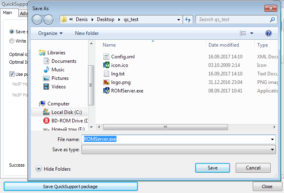This screenshot has height=193, width=284.
Task: Open the view options dropdown arrow
Action: (252, 33)
